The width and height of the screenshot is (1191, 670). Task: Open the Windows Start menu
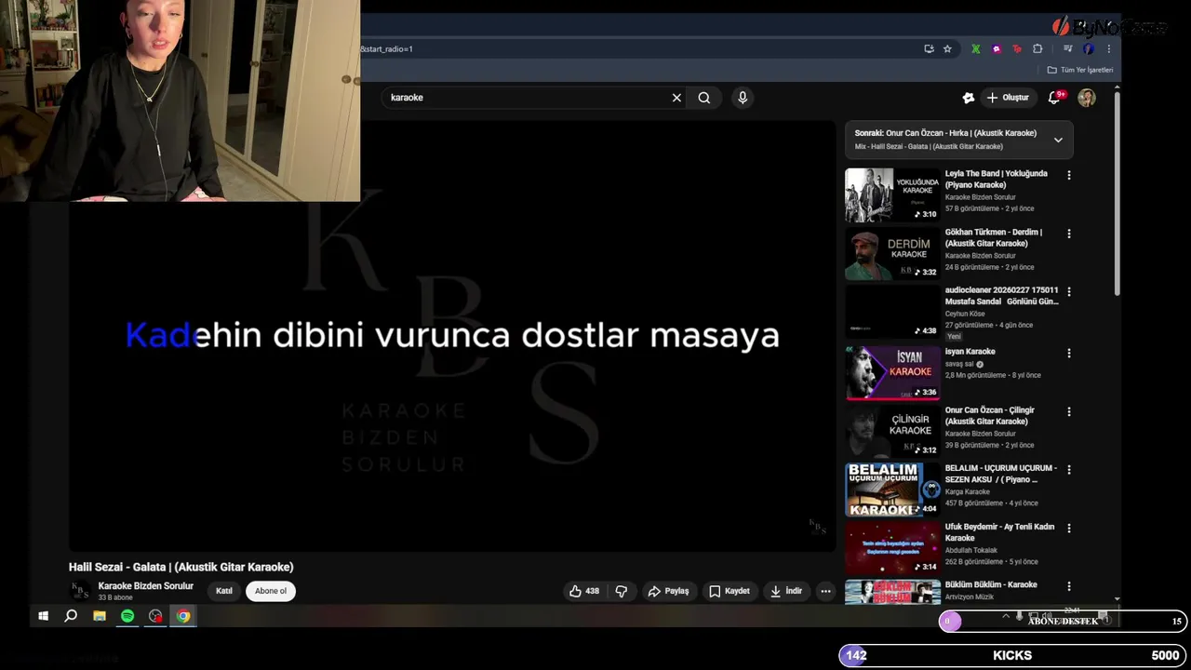(x=43, y=616)
